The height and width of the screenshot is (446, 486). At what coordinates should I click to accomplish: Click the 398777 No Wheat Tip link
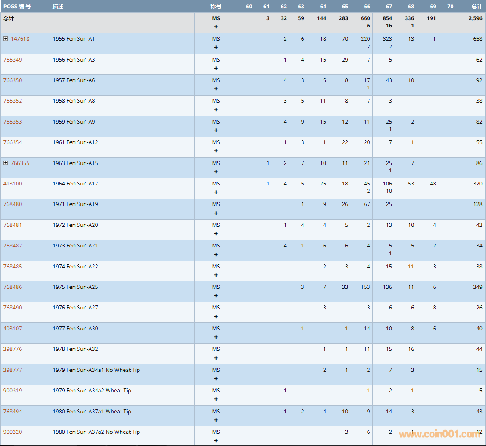(x=13, y=370)
